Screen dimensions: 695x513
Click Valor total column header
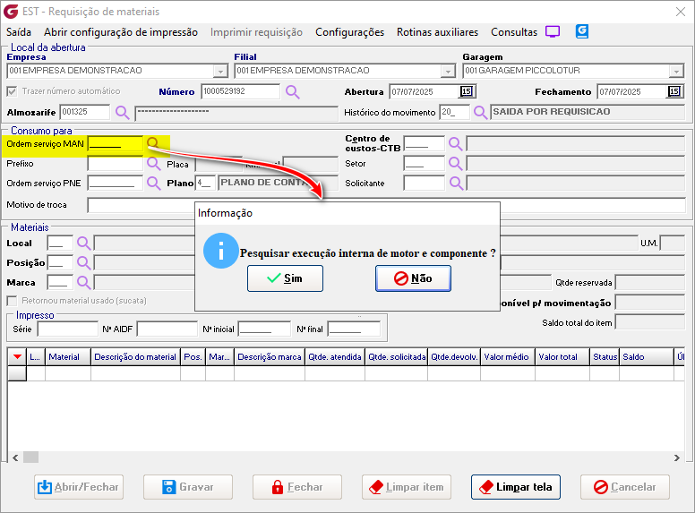[562, 357]
